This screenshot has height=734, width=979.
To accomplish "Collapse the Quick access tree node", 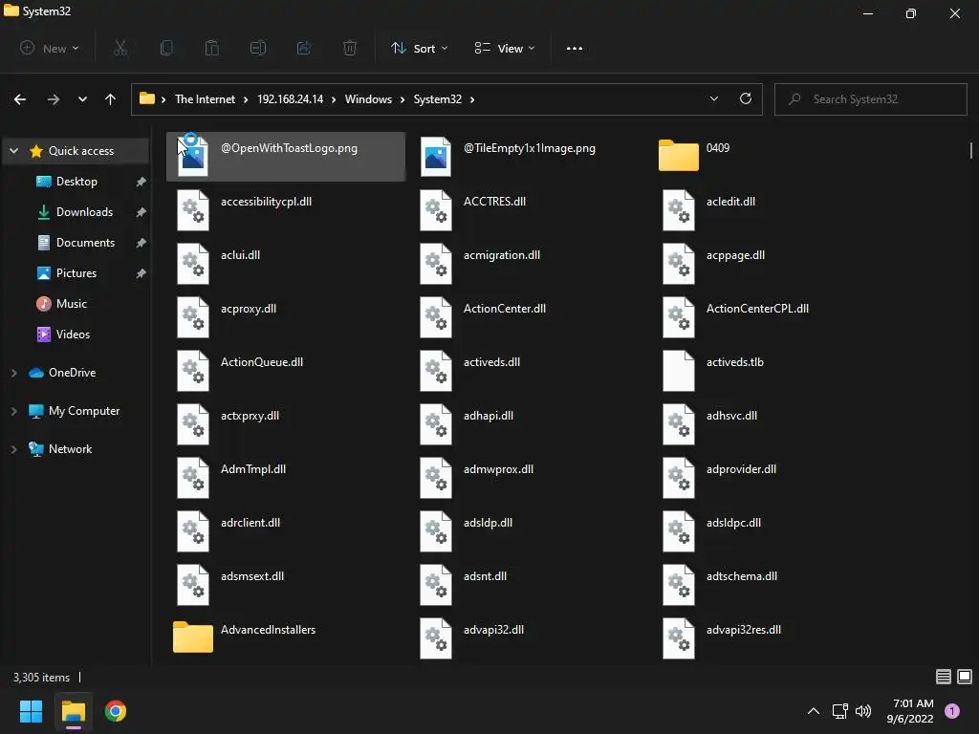I will point(13,151).
